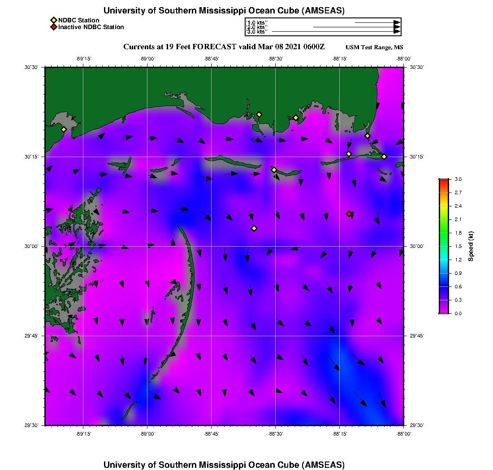Click the 1.5 tick label on the color bar
The height and width of the screenshot is (470, 493).
tap(458, 246)
